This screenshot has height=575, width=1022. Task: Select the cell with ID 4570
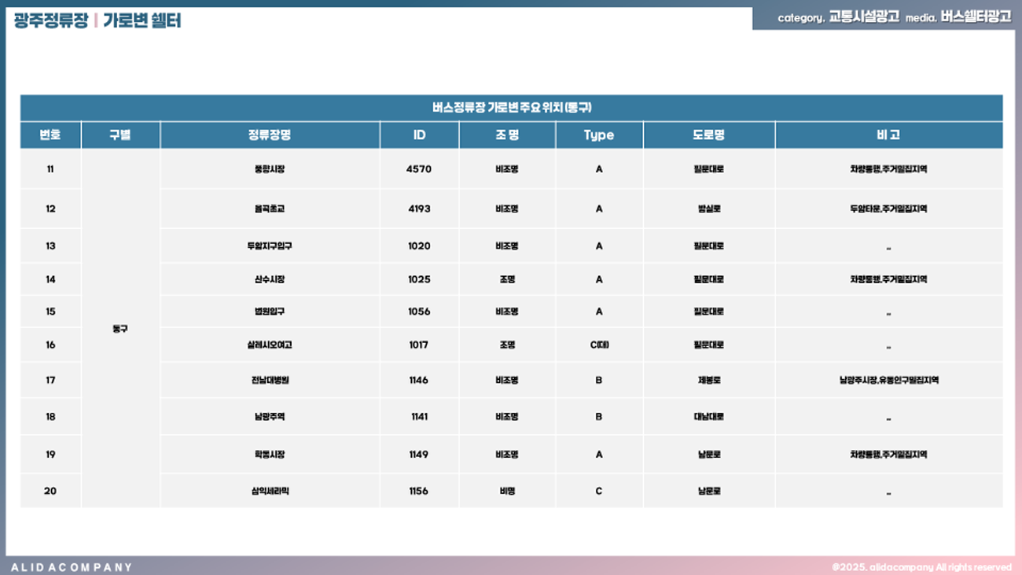(x=419, y=169)
